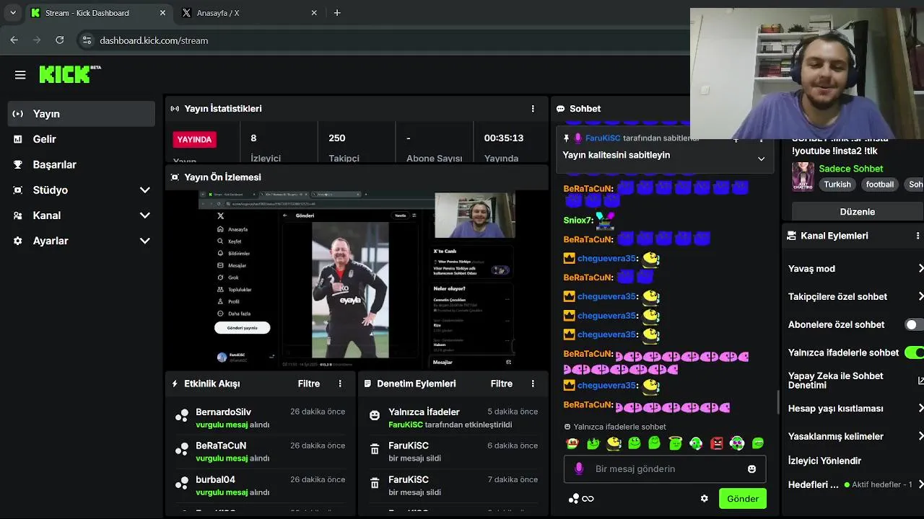Open Gelir in the sidebar

pyautogui.click(x=82, y=139)
